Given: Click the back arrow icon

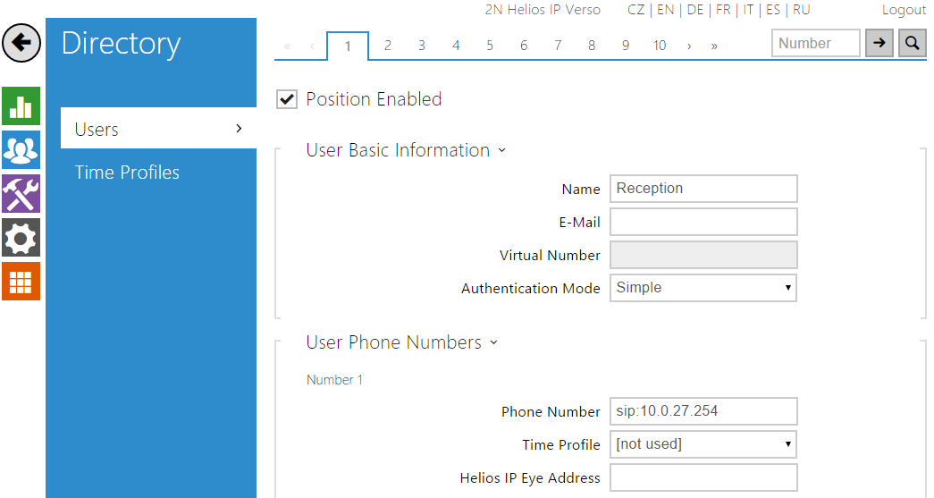Looking at the screenshot, I should click(21, 43).
